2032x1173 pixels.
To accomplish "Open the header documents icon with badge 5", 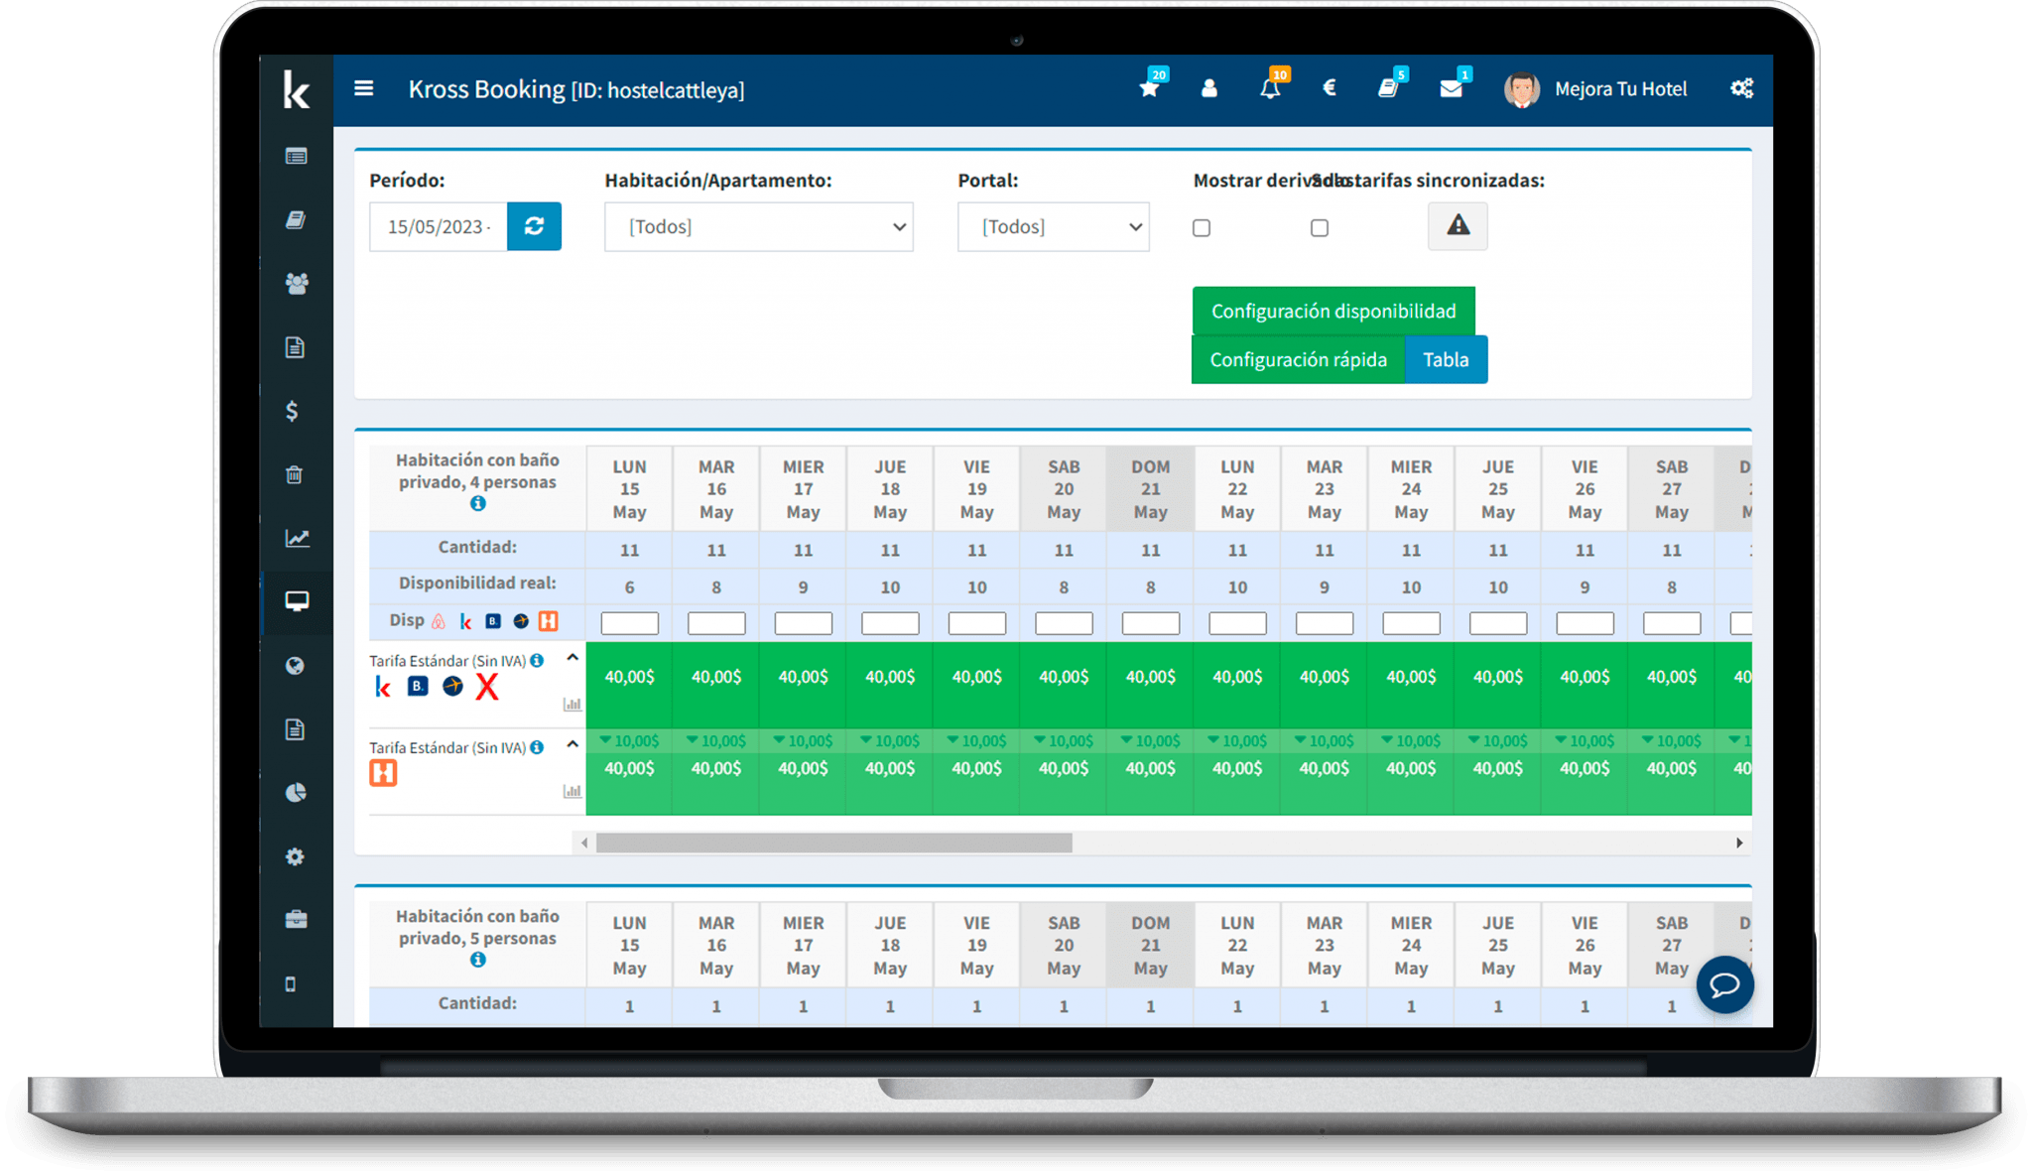I will [x=1389, y=88].
